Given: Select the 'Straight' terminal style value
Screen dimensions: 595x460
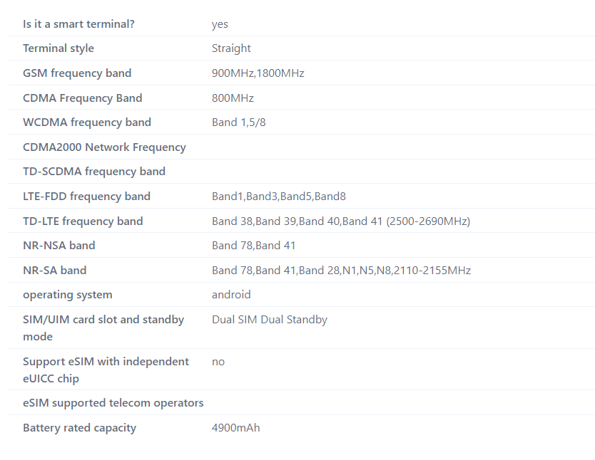Looking at the screenshot, I should point(231,48).
